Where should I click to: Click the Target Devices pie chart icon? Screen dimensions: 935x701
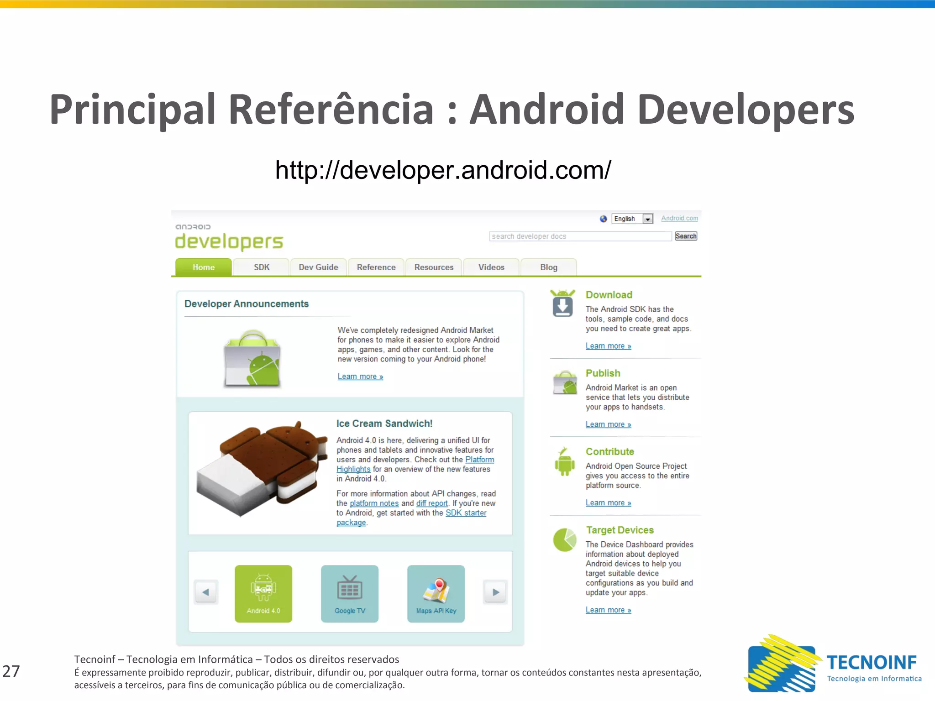click(565, 540)
